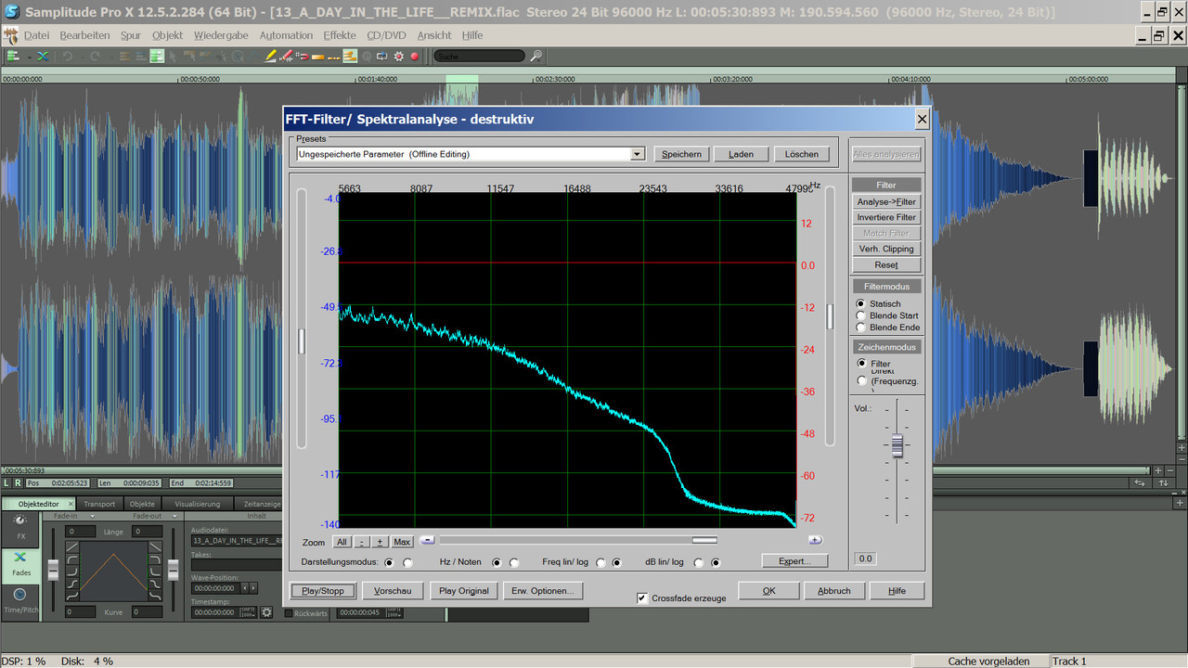1188x668 pixels.
Task: Click the highlighted green mode icon in the toolbar
Action: (157, 56)
